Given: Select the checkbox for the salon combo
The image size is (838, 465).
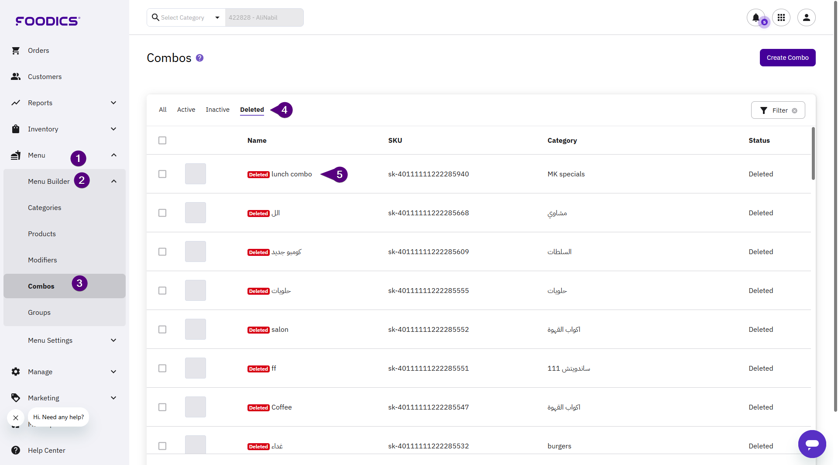Looking at the screenshot, I should [162, 330].
